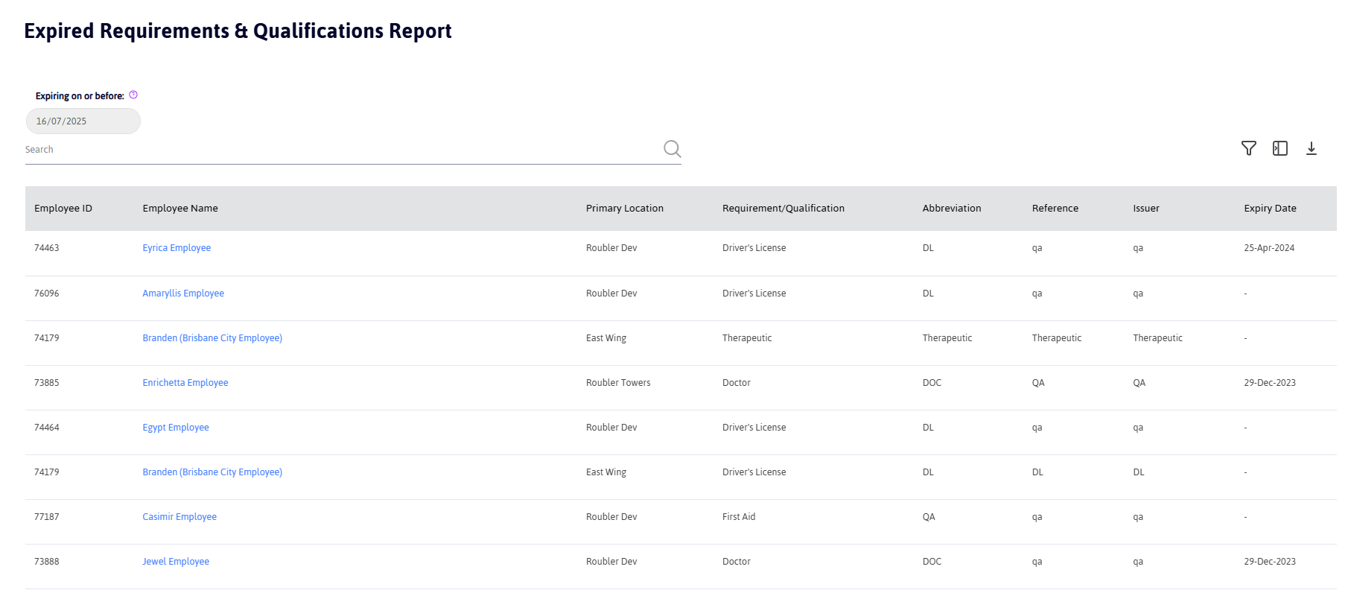Sort by Primary Location column header
This screenshot has width=1348, height=590.
point(625,209)
